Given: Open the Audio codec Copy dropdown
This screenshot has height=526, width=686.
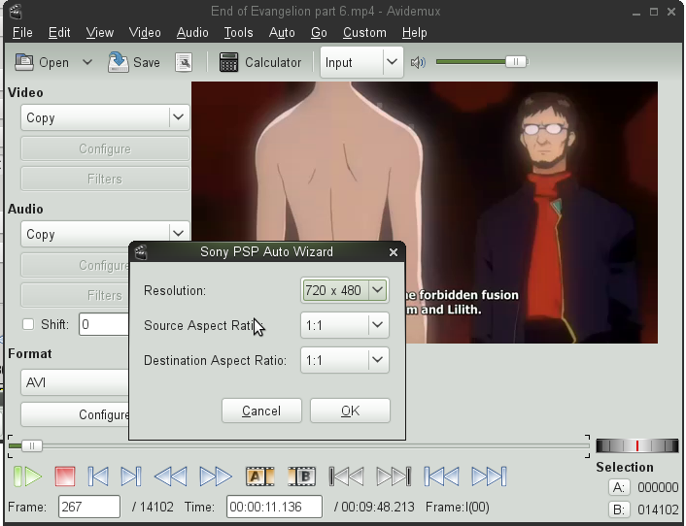Looking at the screenshot, I should pos(105,234).
